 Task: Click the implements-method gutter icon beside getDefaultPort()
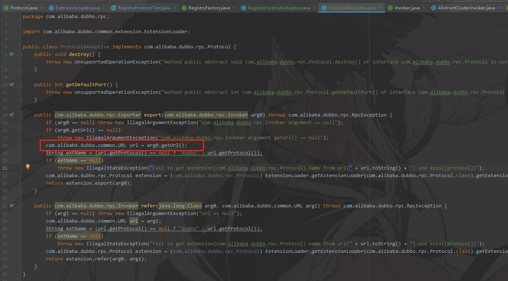tap(12, 84)
